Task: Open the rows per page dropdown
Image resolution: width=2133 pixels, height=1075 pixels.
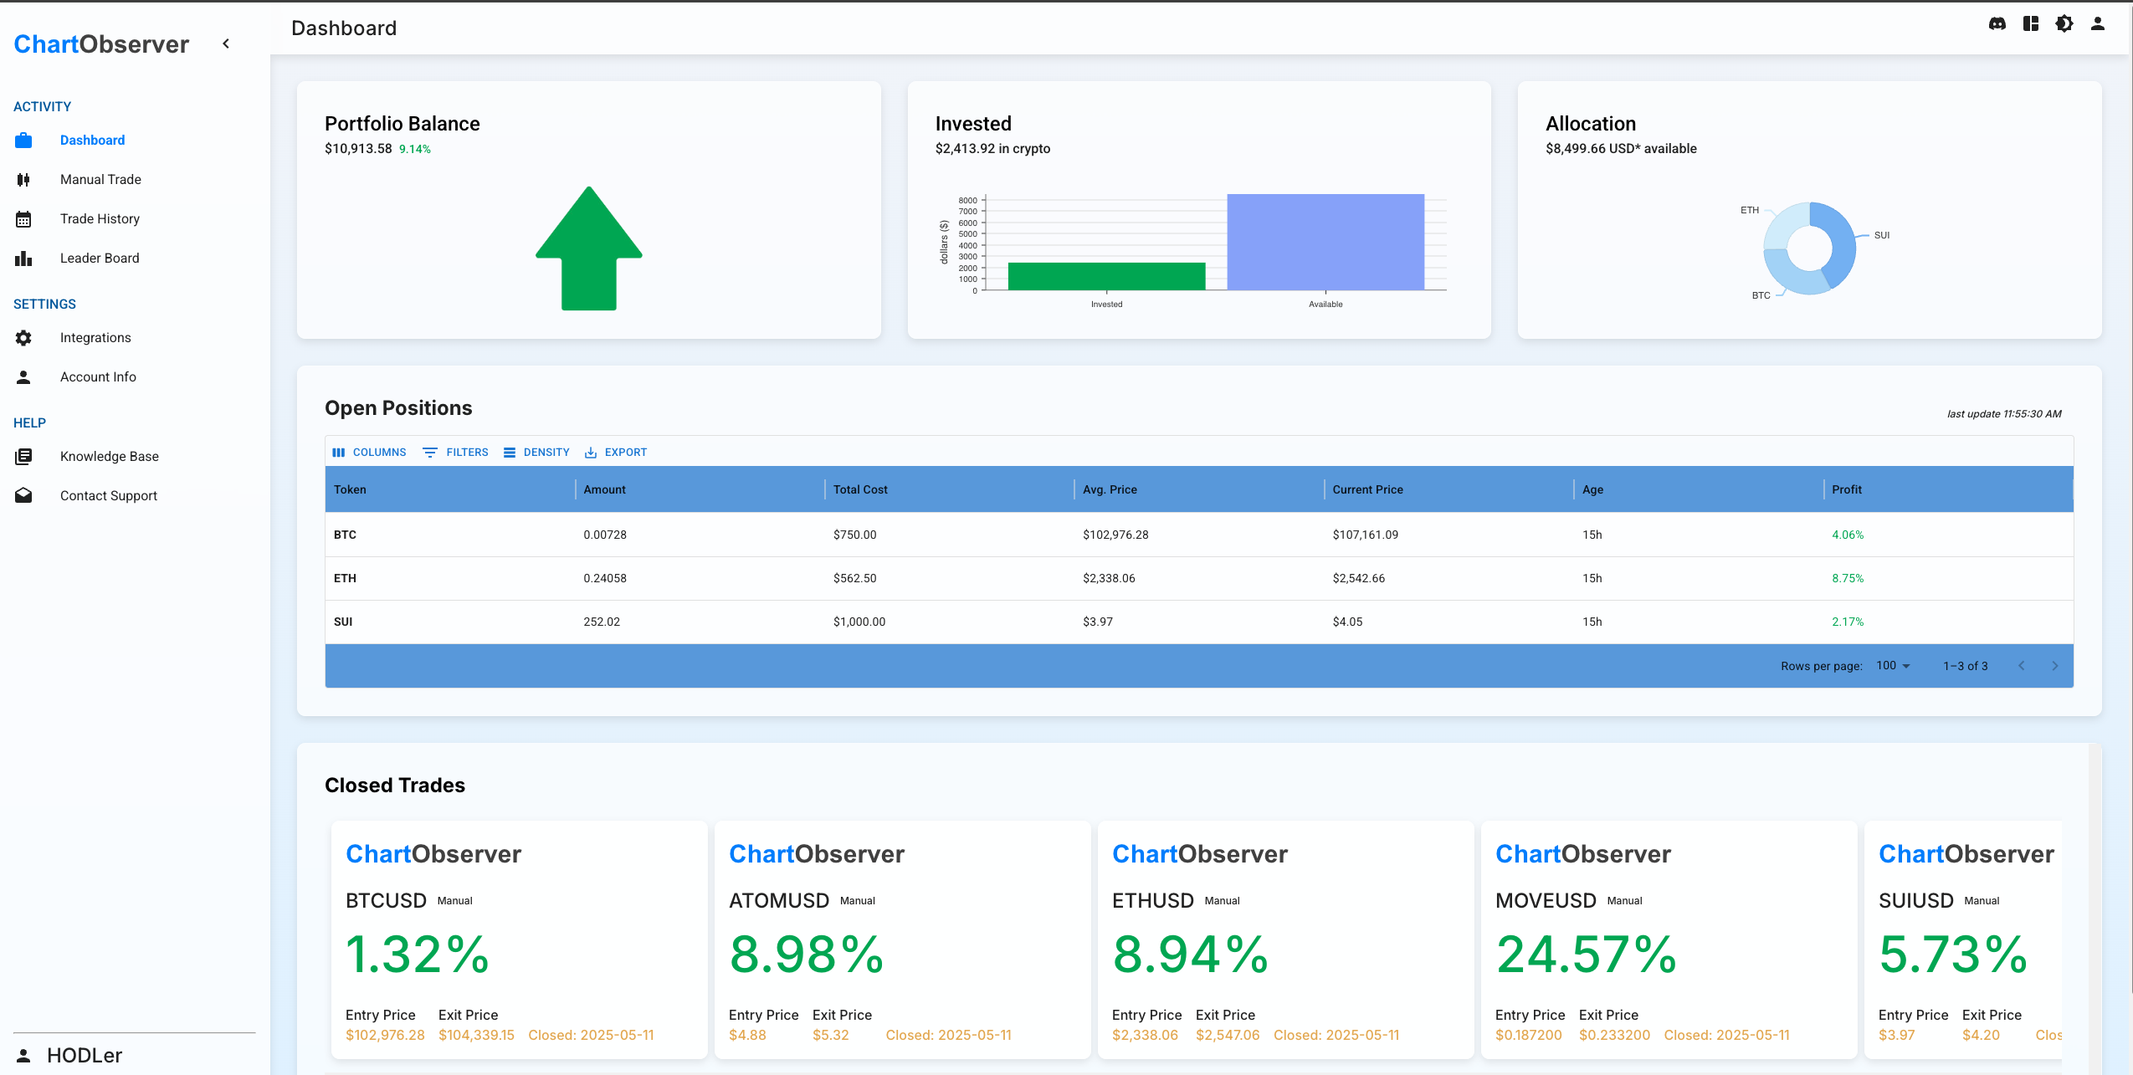Action: tap(1893, 666)
